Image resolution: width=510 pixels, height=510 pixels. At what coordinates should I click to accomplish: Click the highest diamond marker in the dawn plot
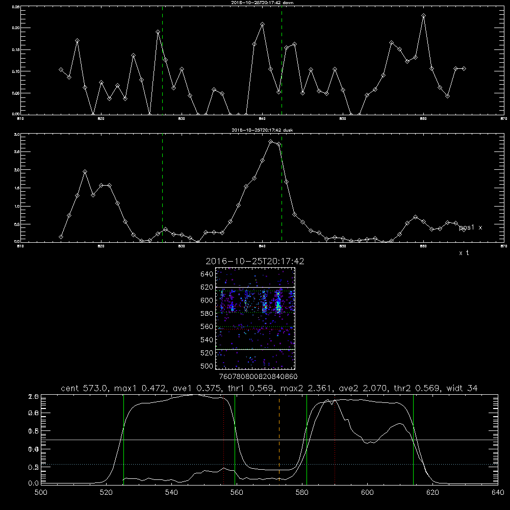(x=423, y=16)
